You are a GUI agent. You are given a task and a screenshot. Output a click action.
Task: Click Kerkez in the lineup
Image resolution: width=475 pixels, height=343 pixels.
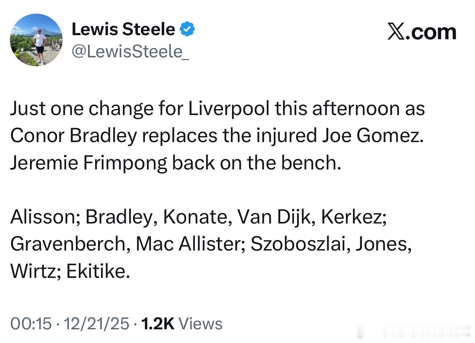(x=353, y=217)
